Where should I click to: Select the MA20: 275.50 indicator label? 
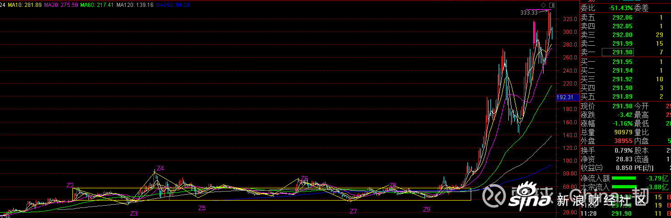[x=61, y=5]
